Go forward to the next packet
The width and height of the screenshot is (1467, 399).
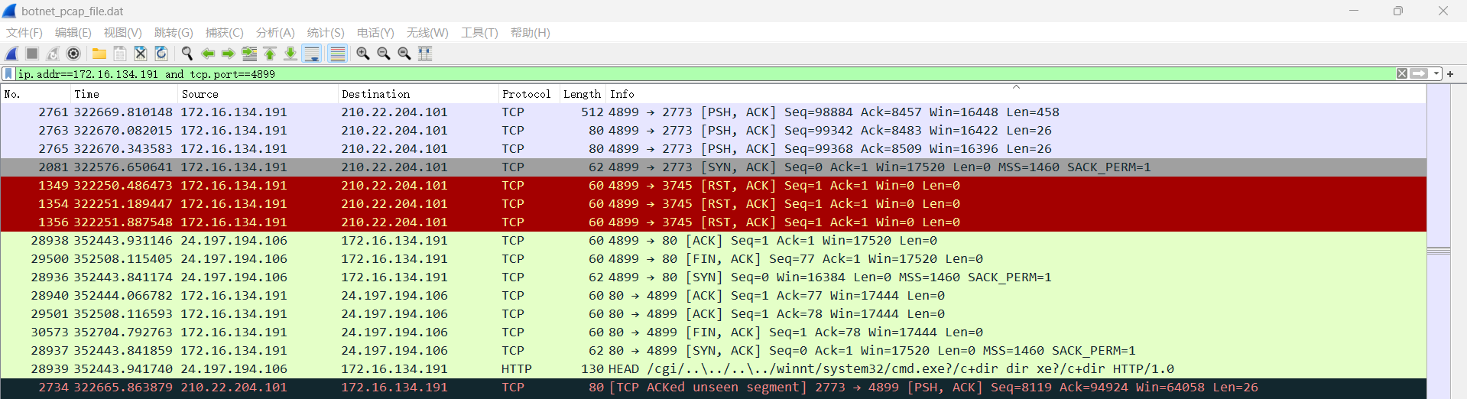coord(229,54)
